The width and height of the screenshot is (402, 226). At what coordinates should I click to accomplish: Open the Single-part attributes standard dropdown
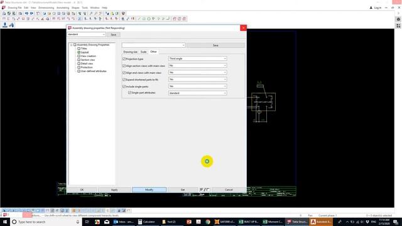pyautogui.click(x=197, y=93)
